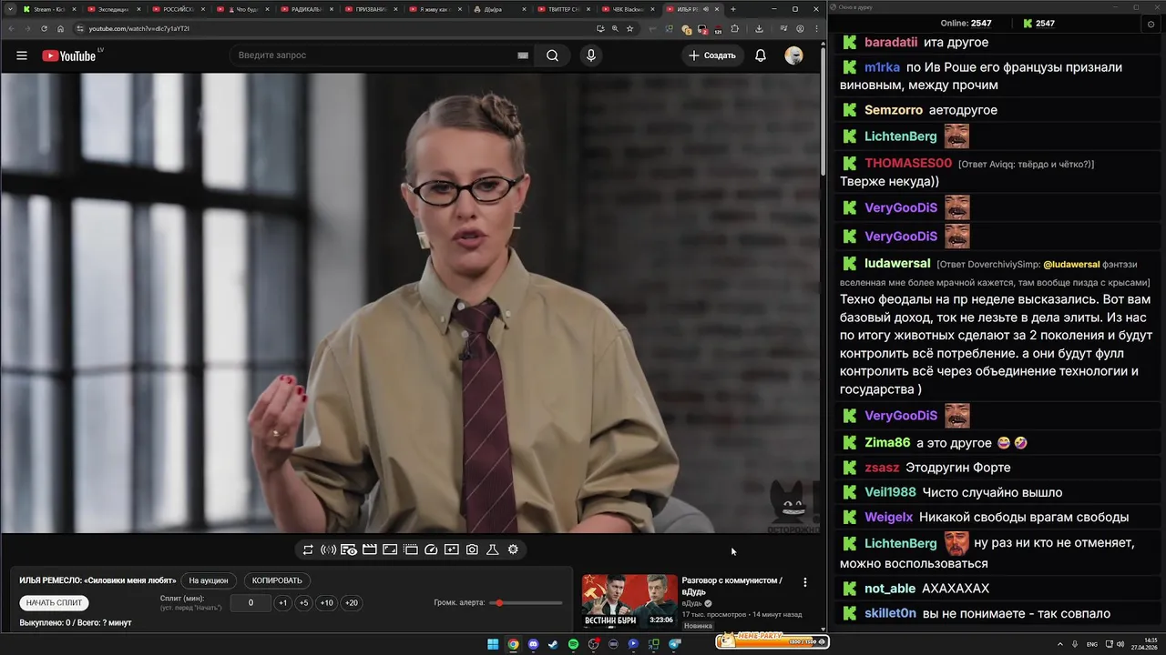Open the Вестник бури video thumbnail
The image size is (1166, 655).
629,601
